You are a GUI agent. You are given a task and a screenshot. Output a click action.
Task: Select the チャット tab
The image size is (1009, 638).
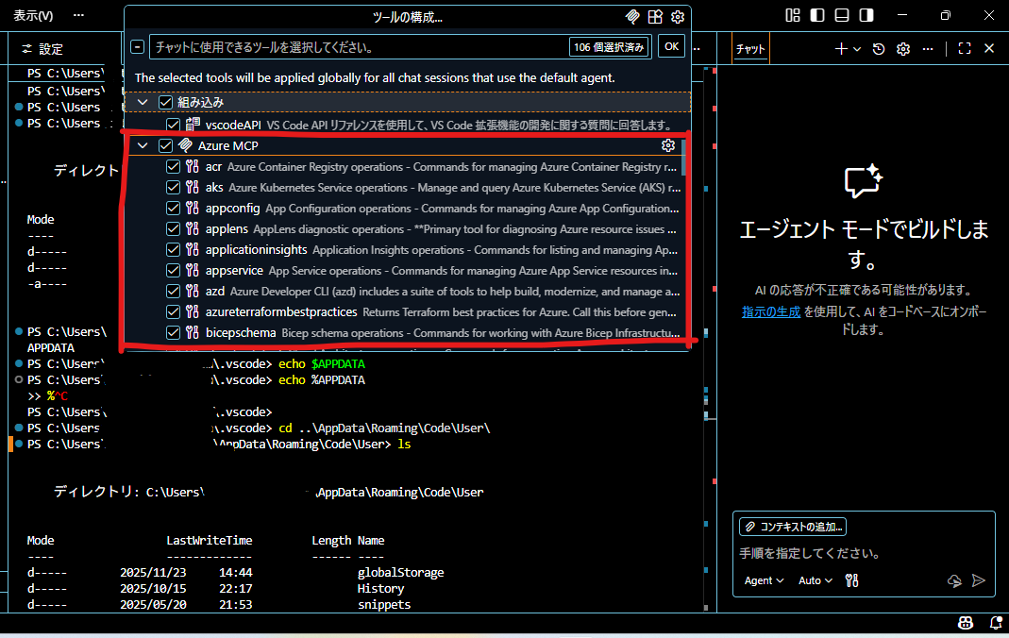click(x=750, y=49)
